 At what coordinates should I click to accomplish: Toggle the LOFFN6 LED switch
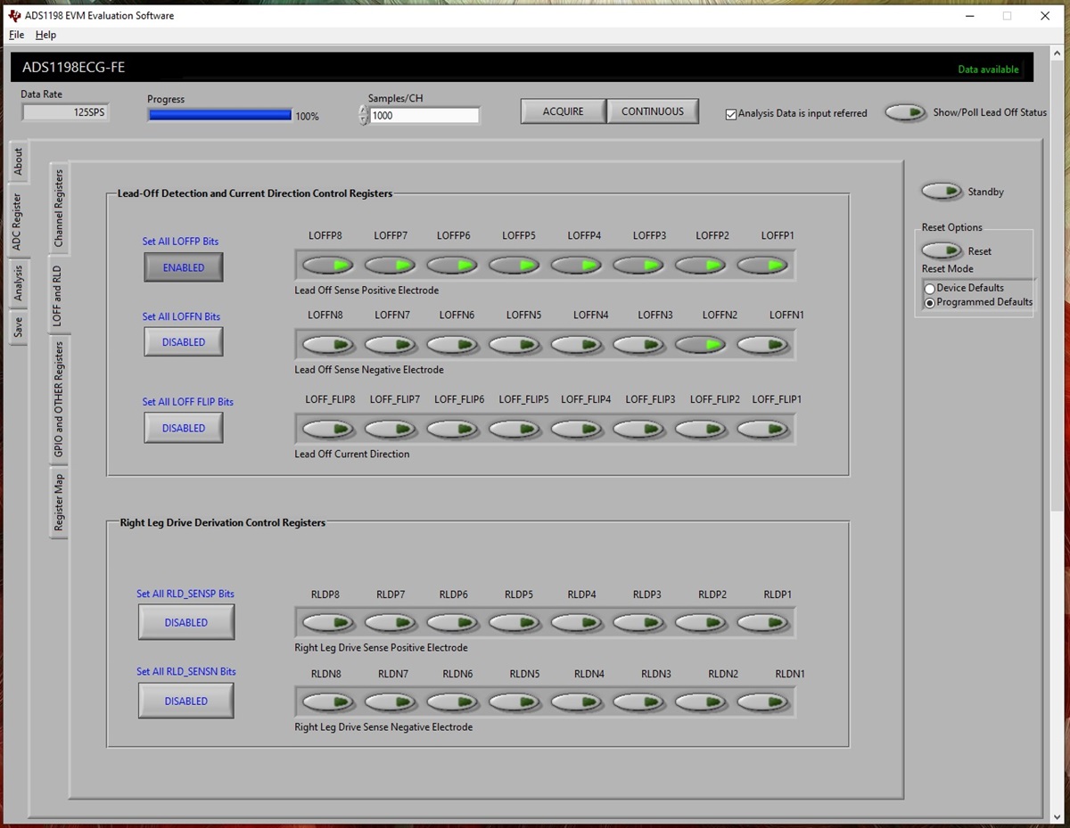(452, 344)
